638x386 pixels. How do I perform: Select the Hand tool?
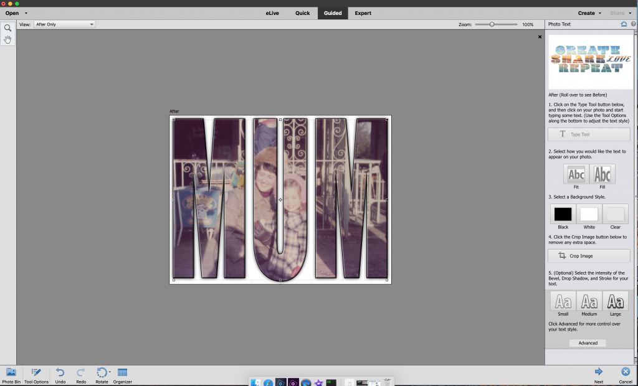(7, 39)
